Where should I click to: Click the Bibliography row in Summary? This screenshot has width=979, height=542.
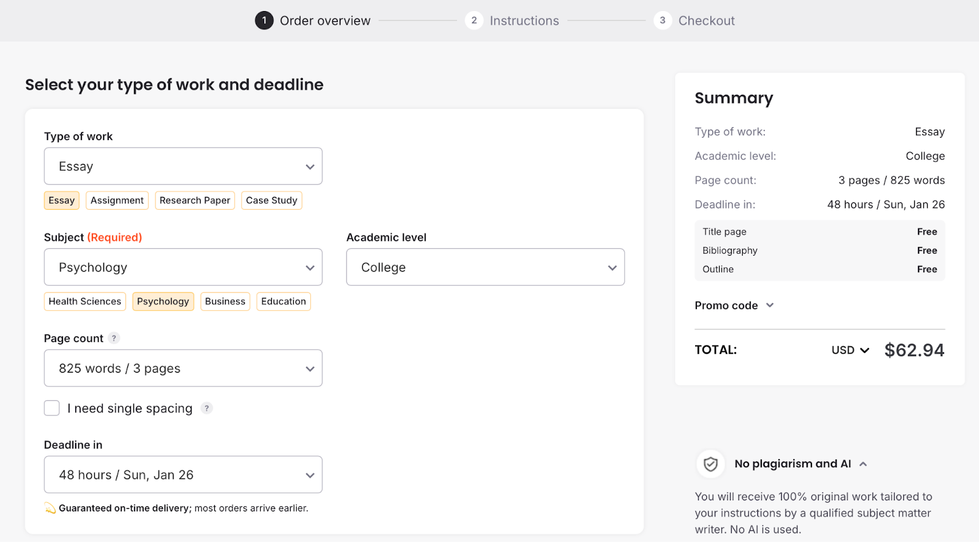click(820, 251)
